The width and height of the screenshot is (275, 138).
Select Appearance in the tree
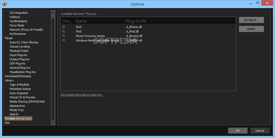click(x=17, y=106)
